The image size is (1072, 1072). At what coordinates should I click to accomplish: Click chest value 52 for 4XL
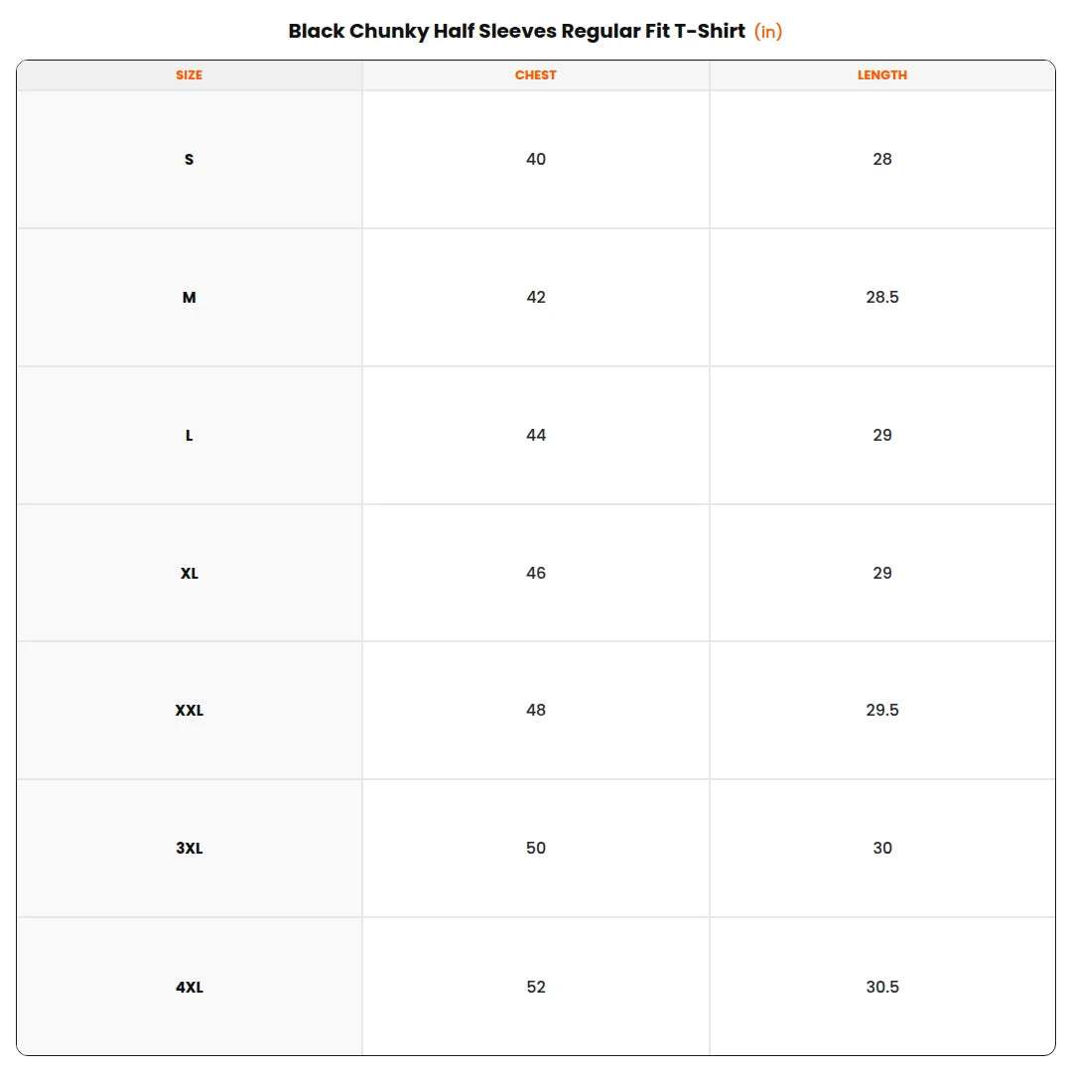(x=536, y=988)
